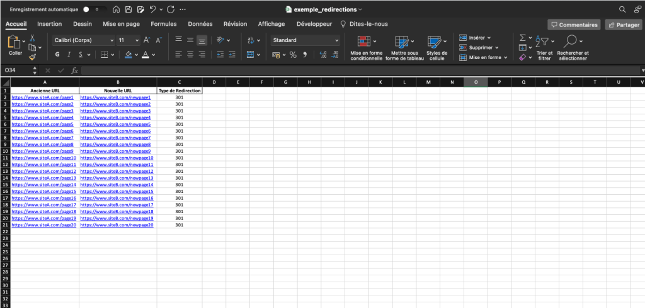Click the Cut scissors icon
Viewport: 645px width, 308px height.
(x=33, y=38)
